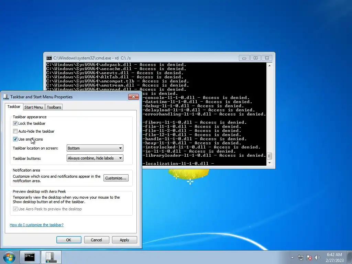Click Cancel in the properties dialog
Screen dimensions: 352x264
click(97, 240)
